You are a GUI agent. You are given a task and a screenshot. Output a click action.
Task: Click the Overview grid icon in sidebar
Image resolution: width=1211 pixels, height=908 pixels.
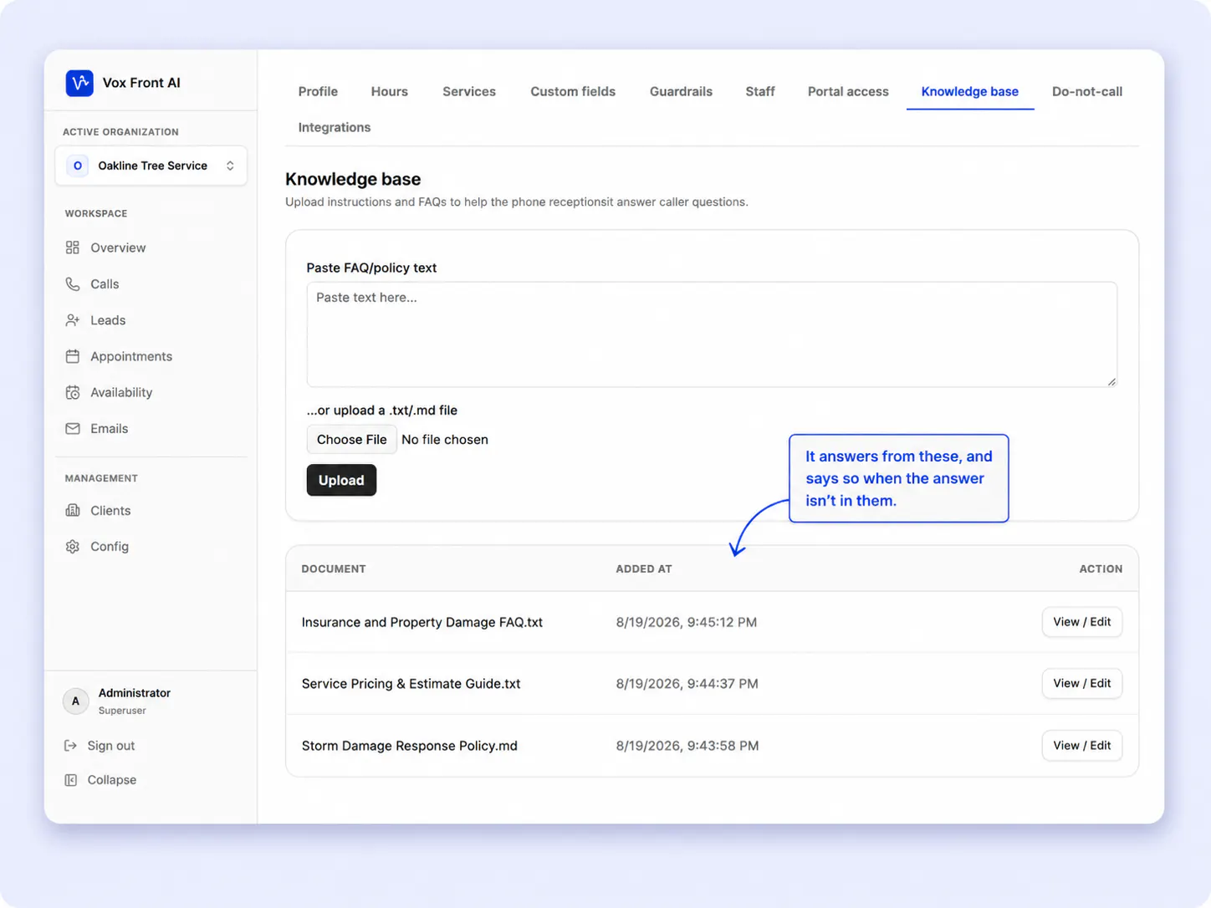point(73,247)
